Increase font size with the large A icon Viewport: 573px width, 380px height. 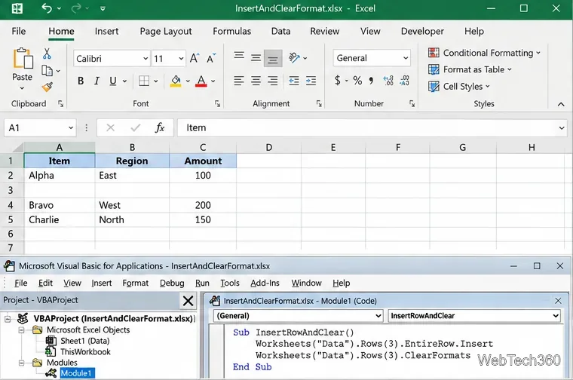[x=194, y=58]
